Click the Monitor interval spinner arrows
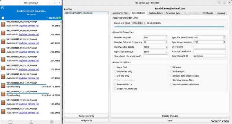 tap(167, 37)
